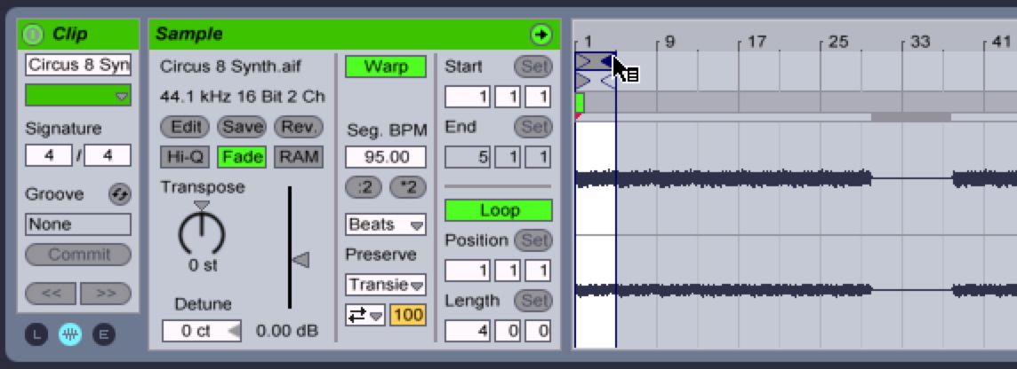
Task: Click the End bar field showing 5
Action: pyautogui.click(x=467, y=157)
